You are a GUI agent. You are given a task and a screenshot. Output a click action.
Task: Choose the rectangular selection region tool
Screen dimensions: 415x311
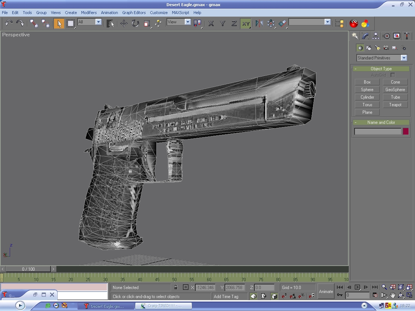pos(70,23)
